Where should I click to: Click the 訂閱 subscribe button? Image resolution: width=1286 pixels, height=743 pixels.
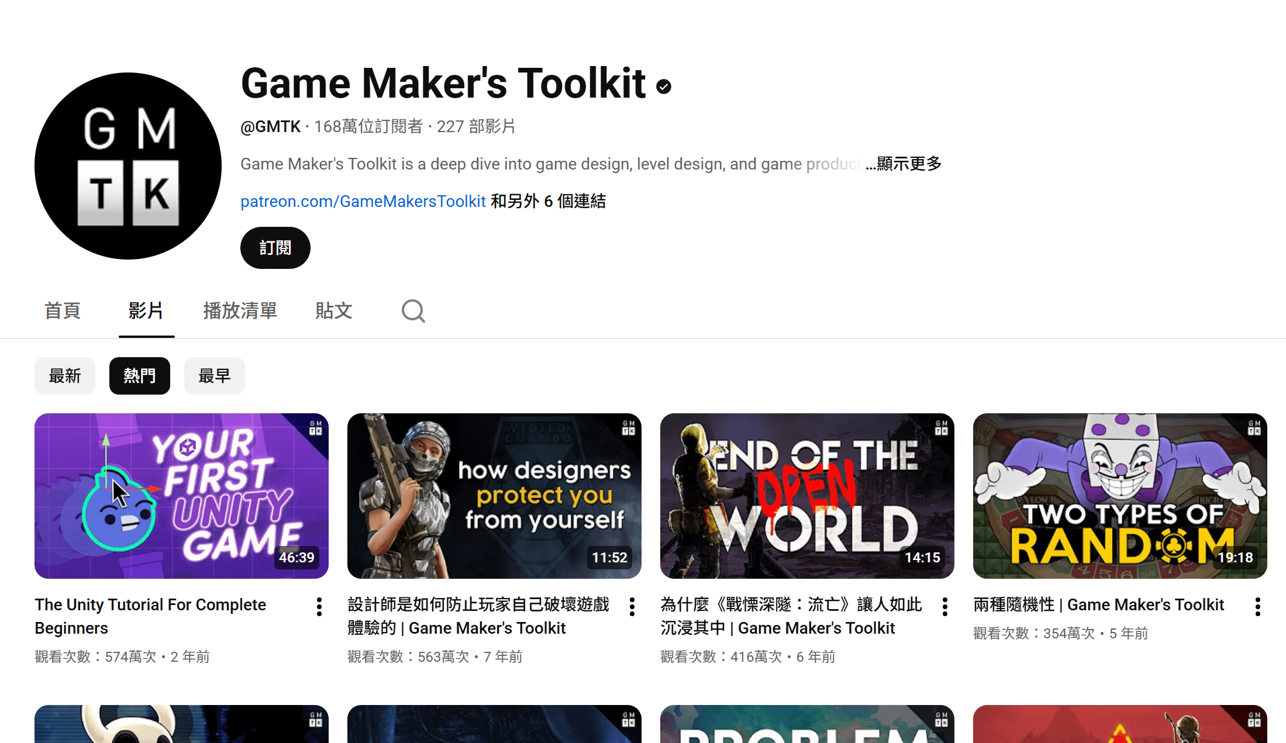tap(275, 248)
